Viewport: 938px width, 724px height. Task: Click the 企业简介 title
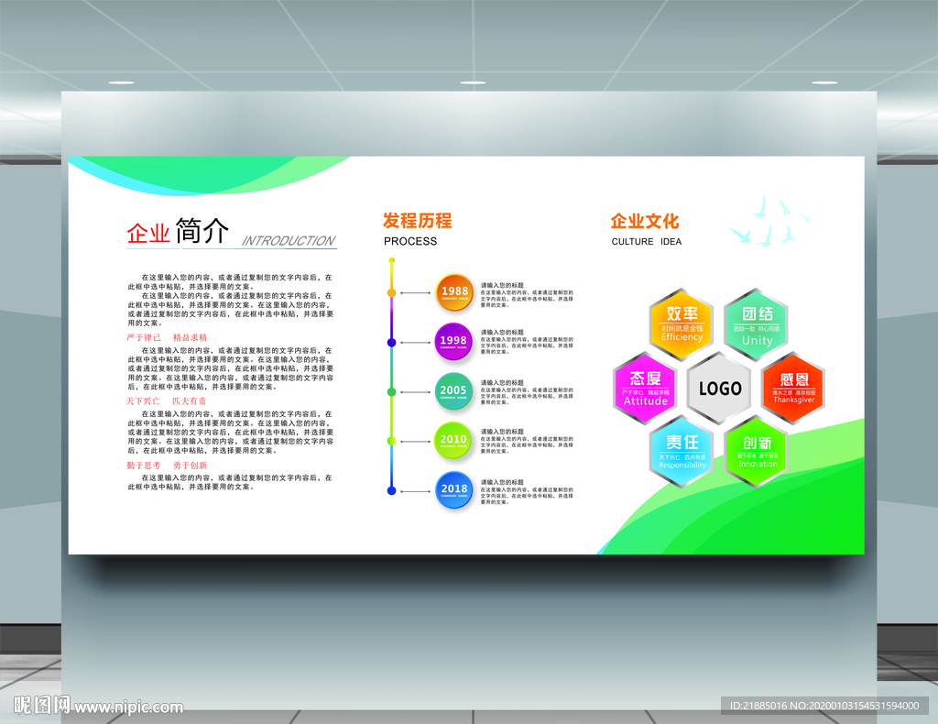tap(178, 232)
